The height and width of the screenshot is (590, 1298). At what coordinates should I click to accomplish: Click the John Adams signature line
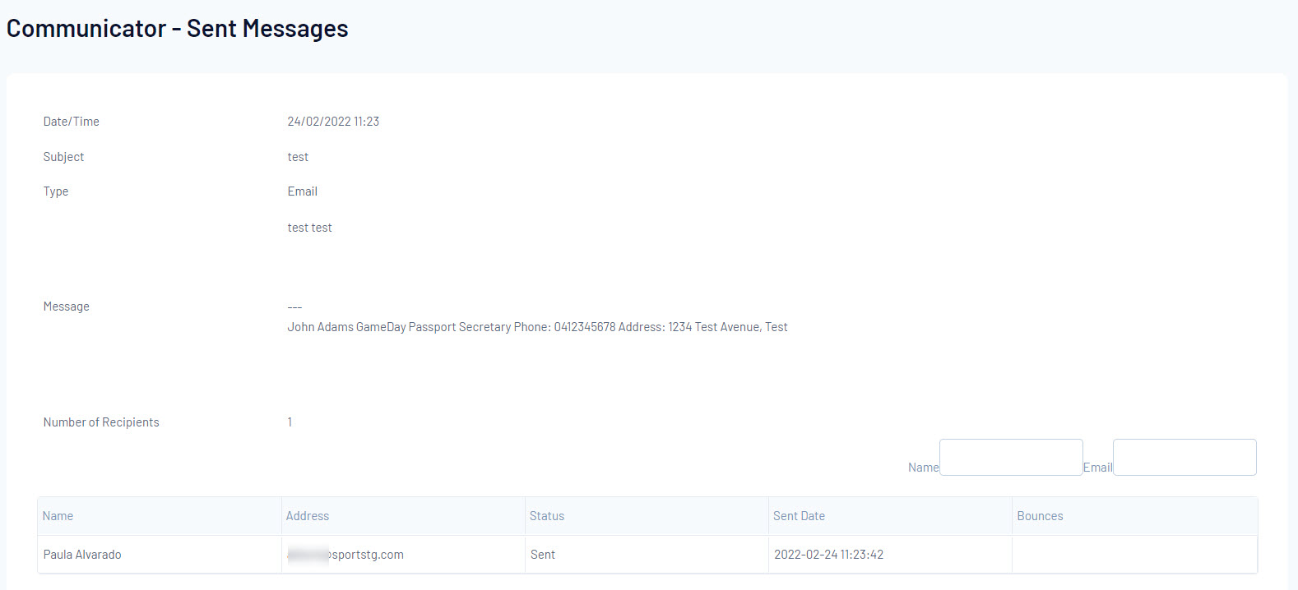click(537, 327)
